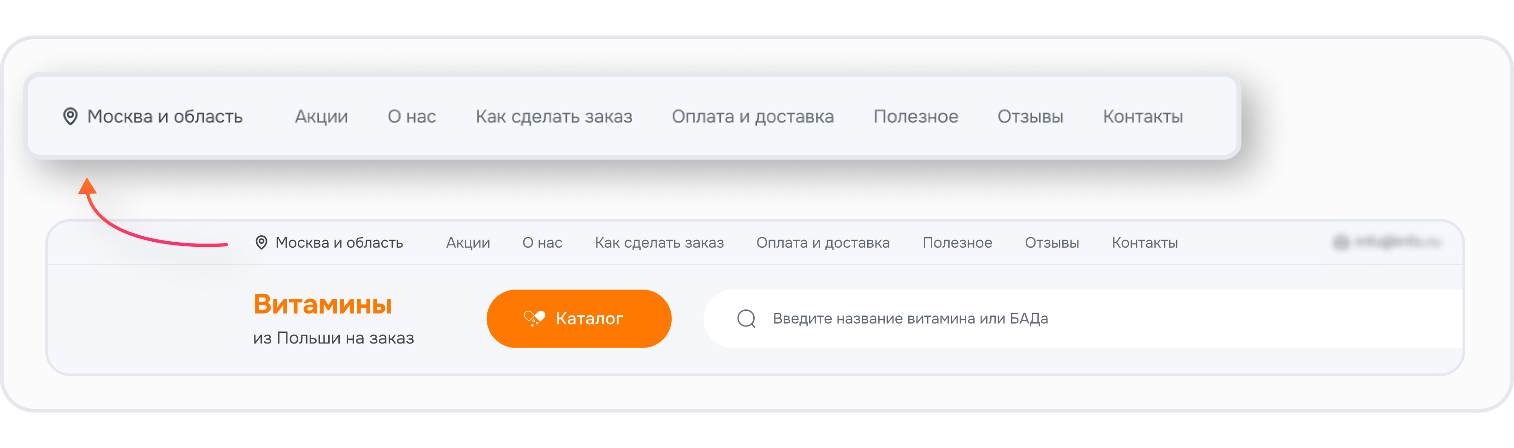
Task: Go to 'Как сделать заказ' in the enlarged bar
Action: click(554, 117)
